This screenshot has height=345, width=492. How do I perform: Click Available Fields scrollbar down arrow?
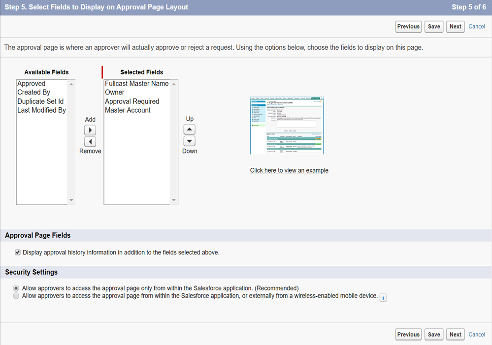coord(71,200)
